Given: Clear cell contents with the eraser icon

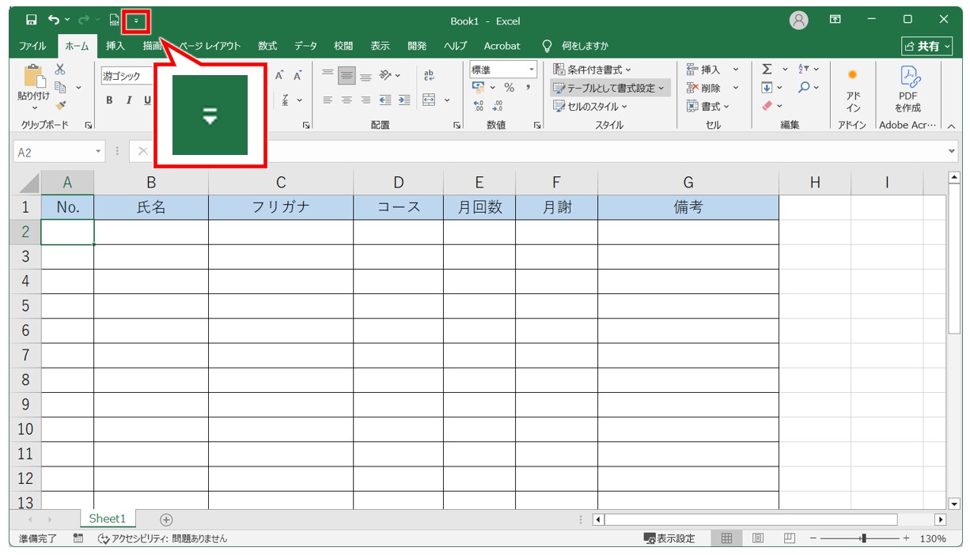Looking at the screenshot, I should coord(767,105).
